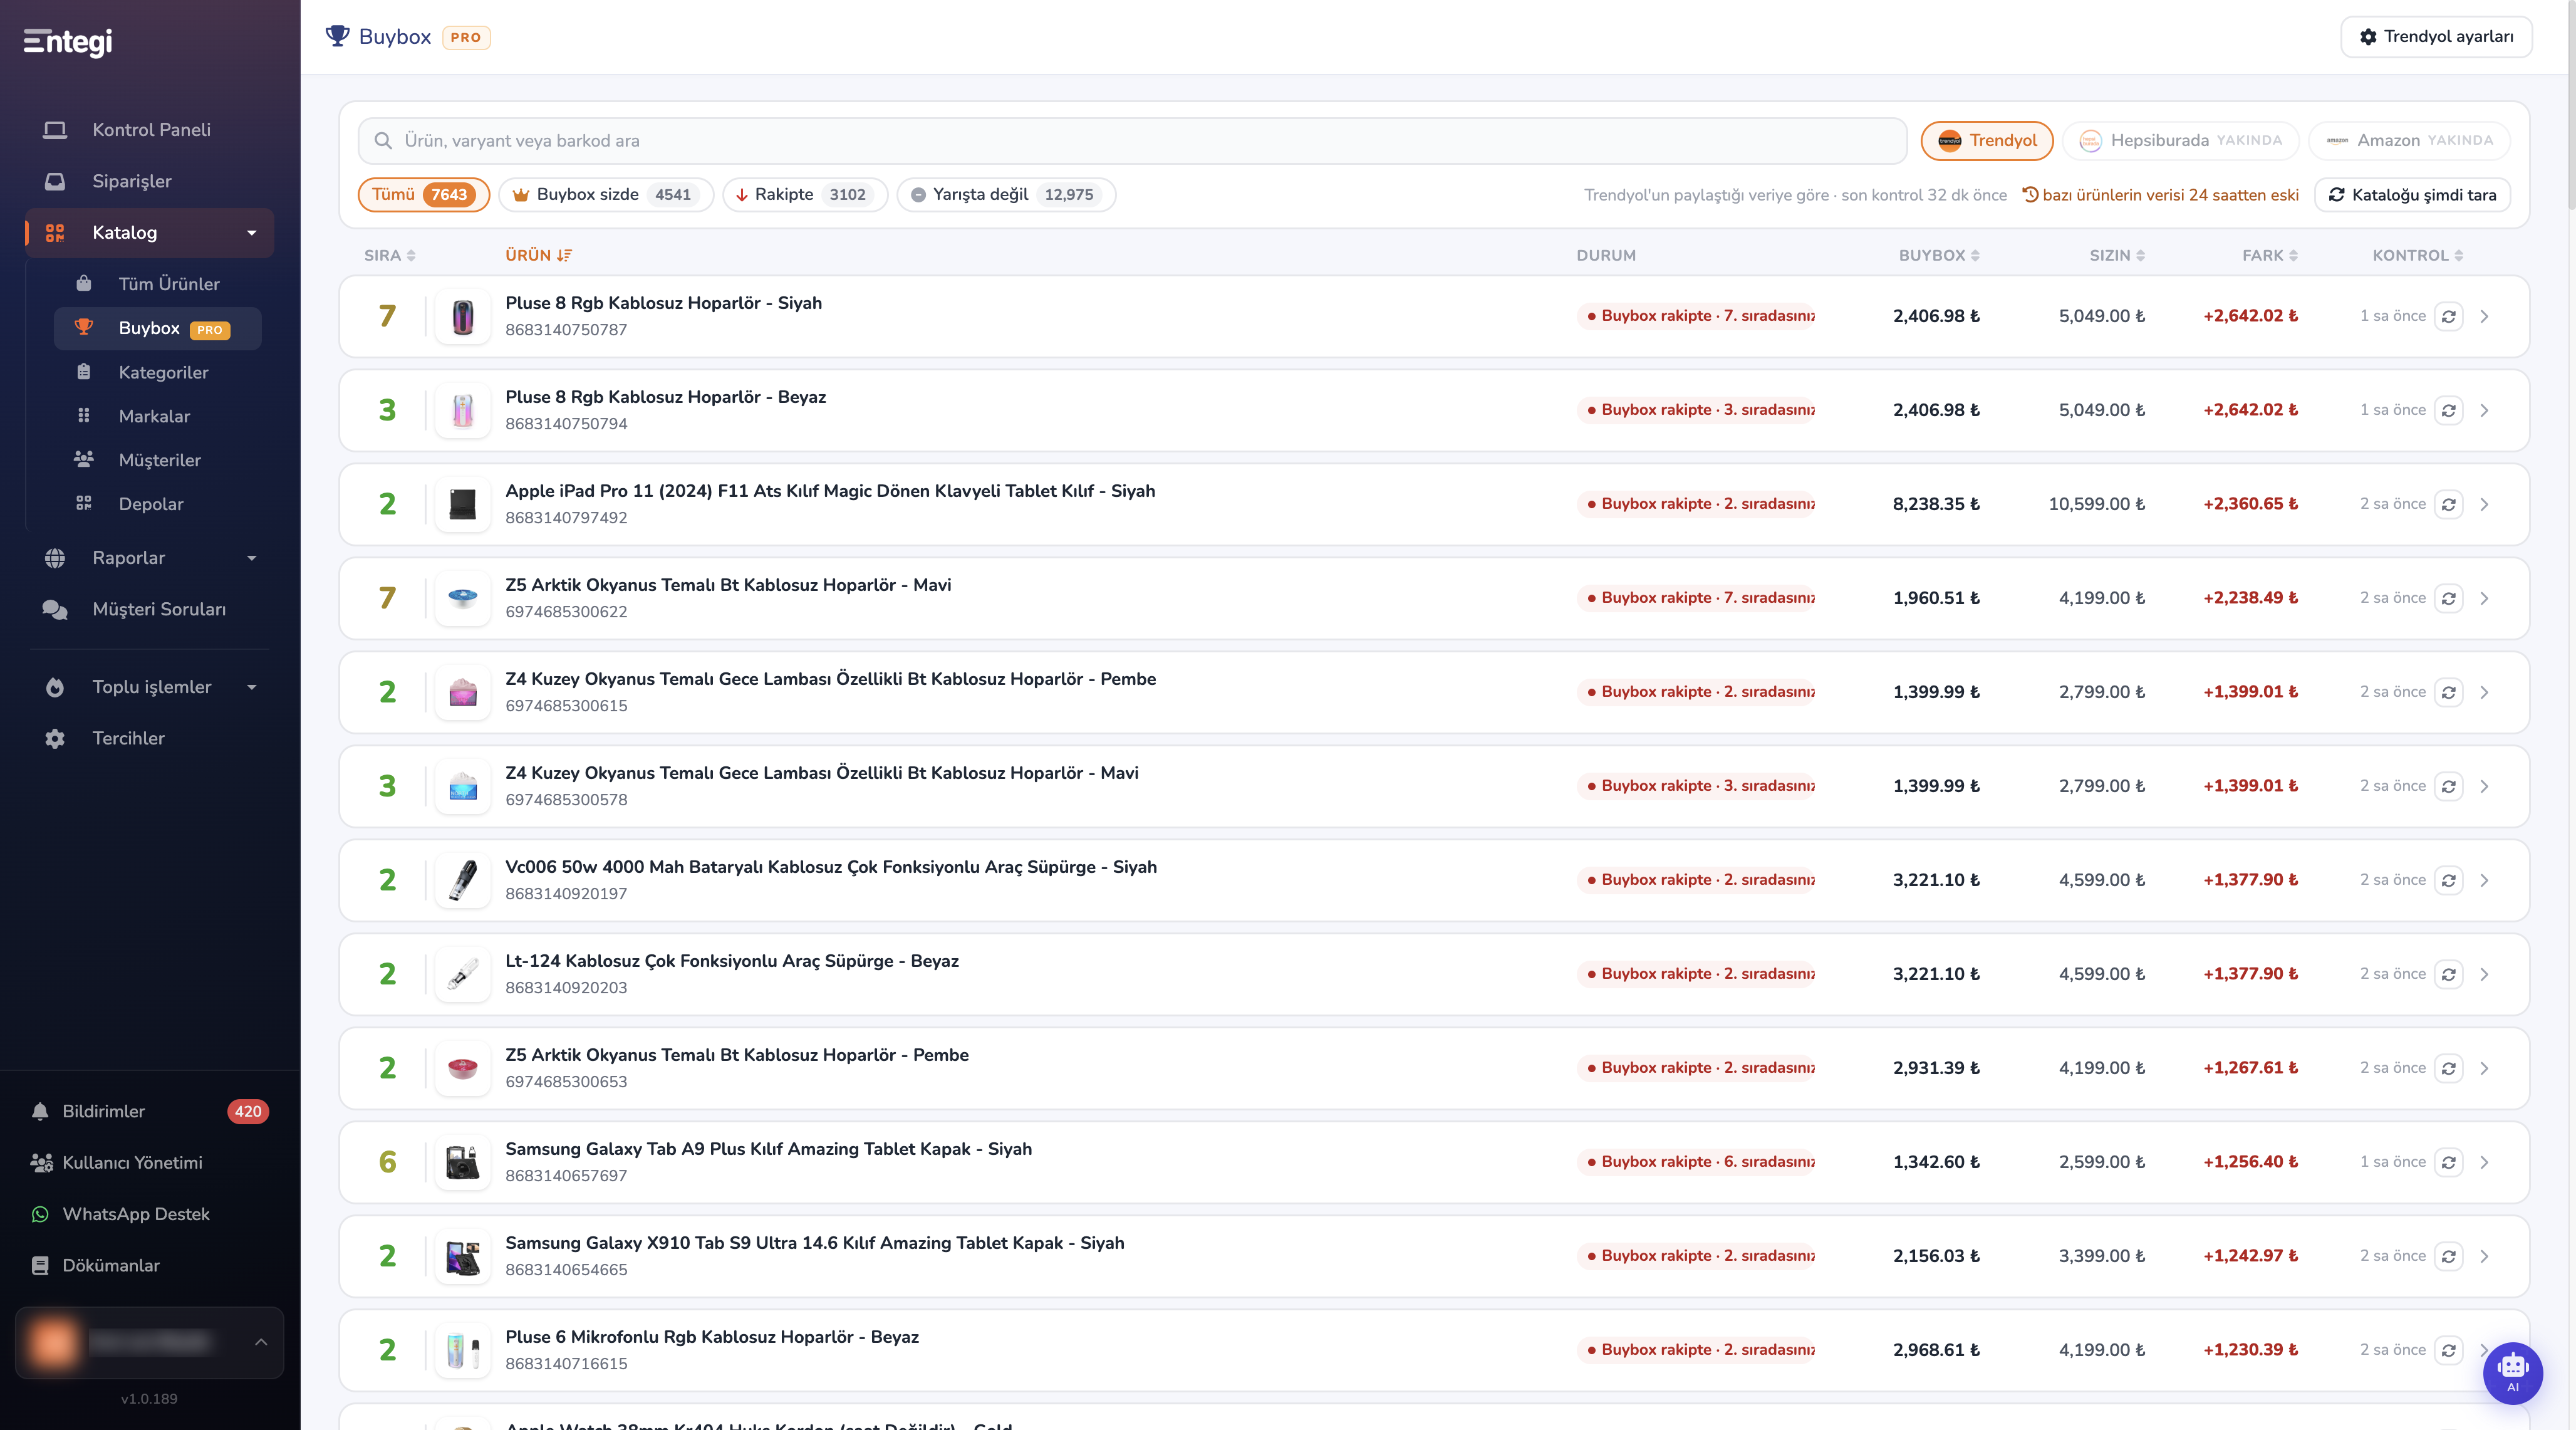Open details chevron for Apple iPad Pro 11
The width and height of the screenshot is (2576, 1430).
(x=2485, y=504)
